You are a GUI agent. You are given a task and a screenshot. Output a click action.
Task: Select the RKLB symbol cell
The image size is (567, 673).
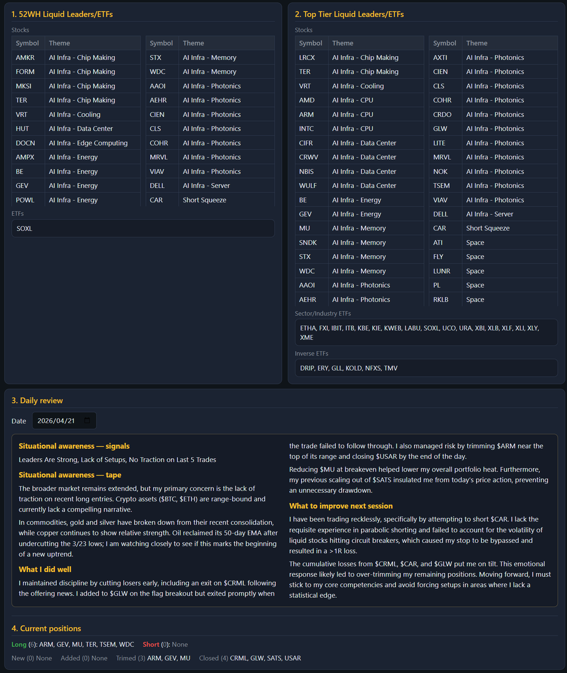(x=445, y=299)
